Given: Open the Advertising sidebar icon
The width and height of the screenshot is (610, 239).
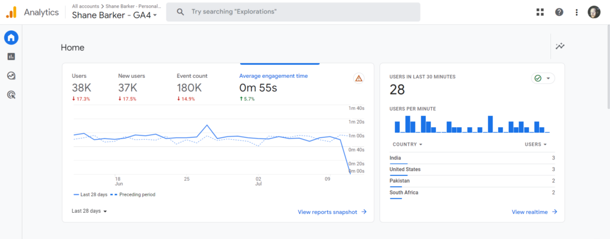Looking at the screenshot, I should click(x=11, y=95).
